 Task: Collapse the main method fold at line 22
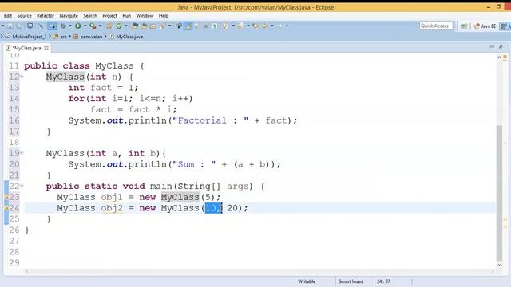(x=22, y=186)
